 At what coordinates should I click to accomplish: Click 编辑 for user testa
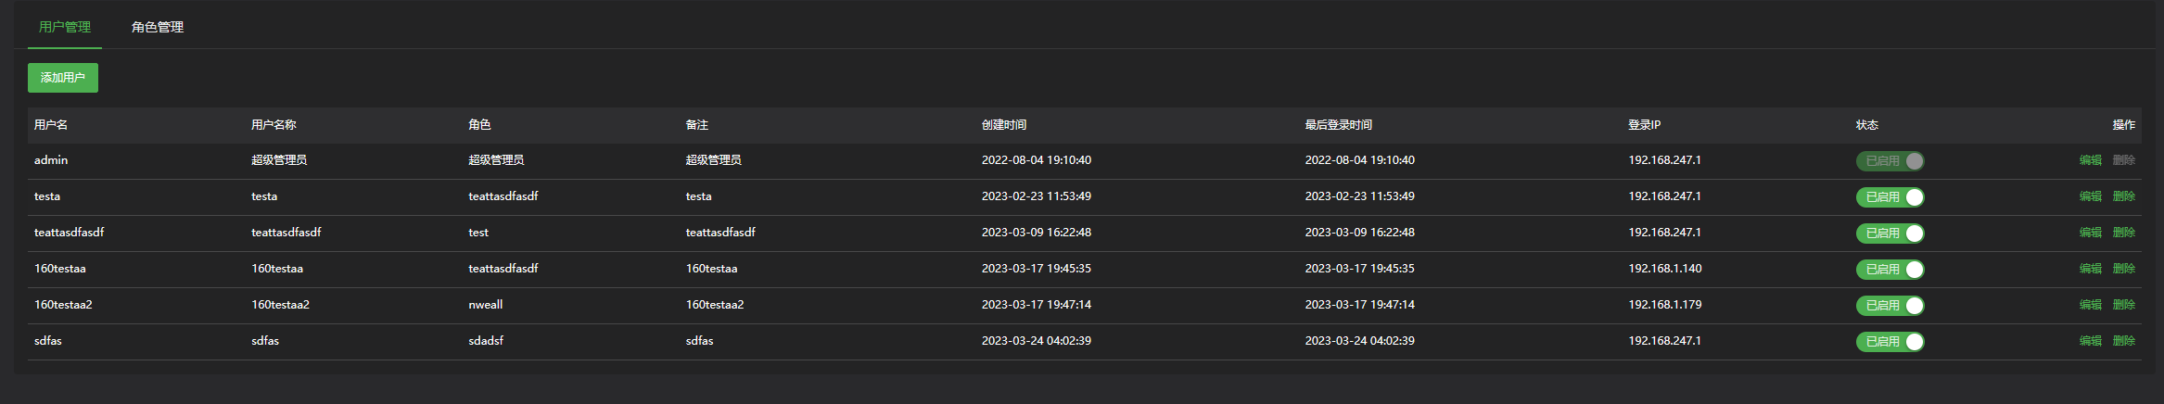click(x=2090, y=196)
